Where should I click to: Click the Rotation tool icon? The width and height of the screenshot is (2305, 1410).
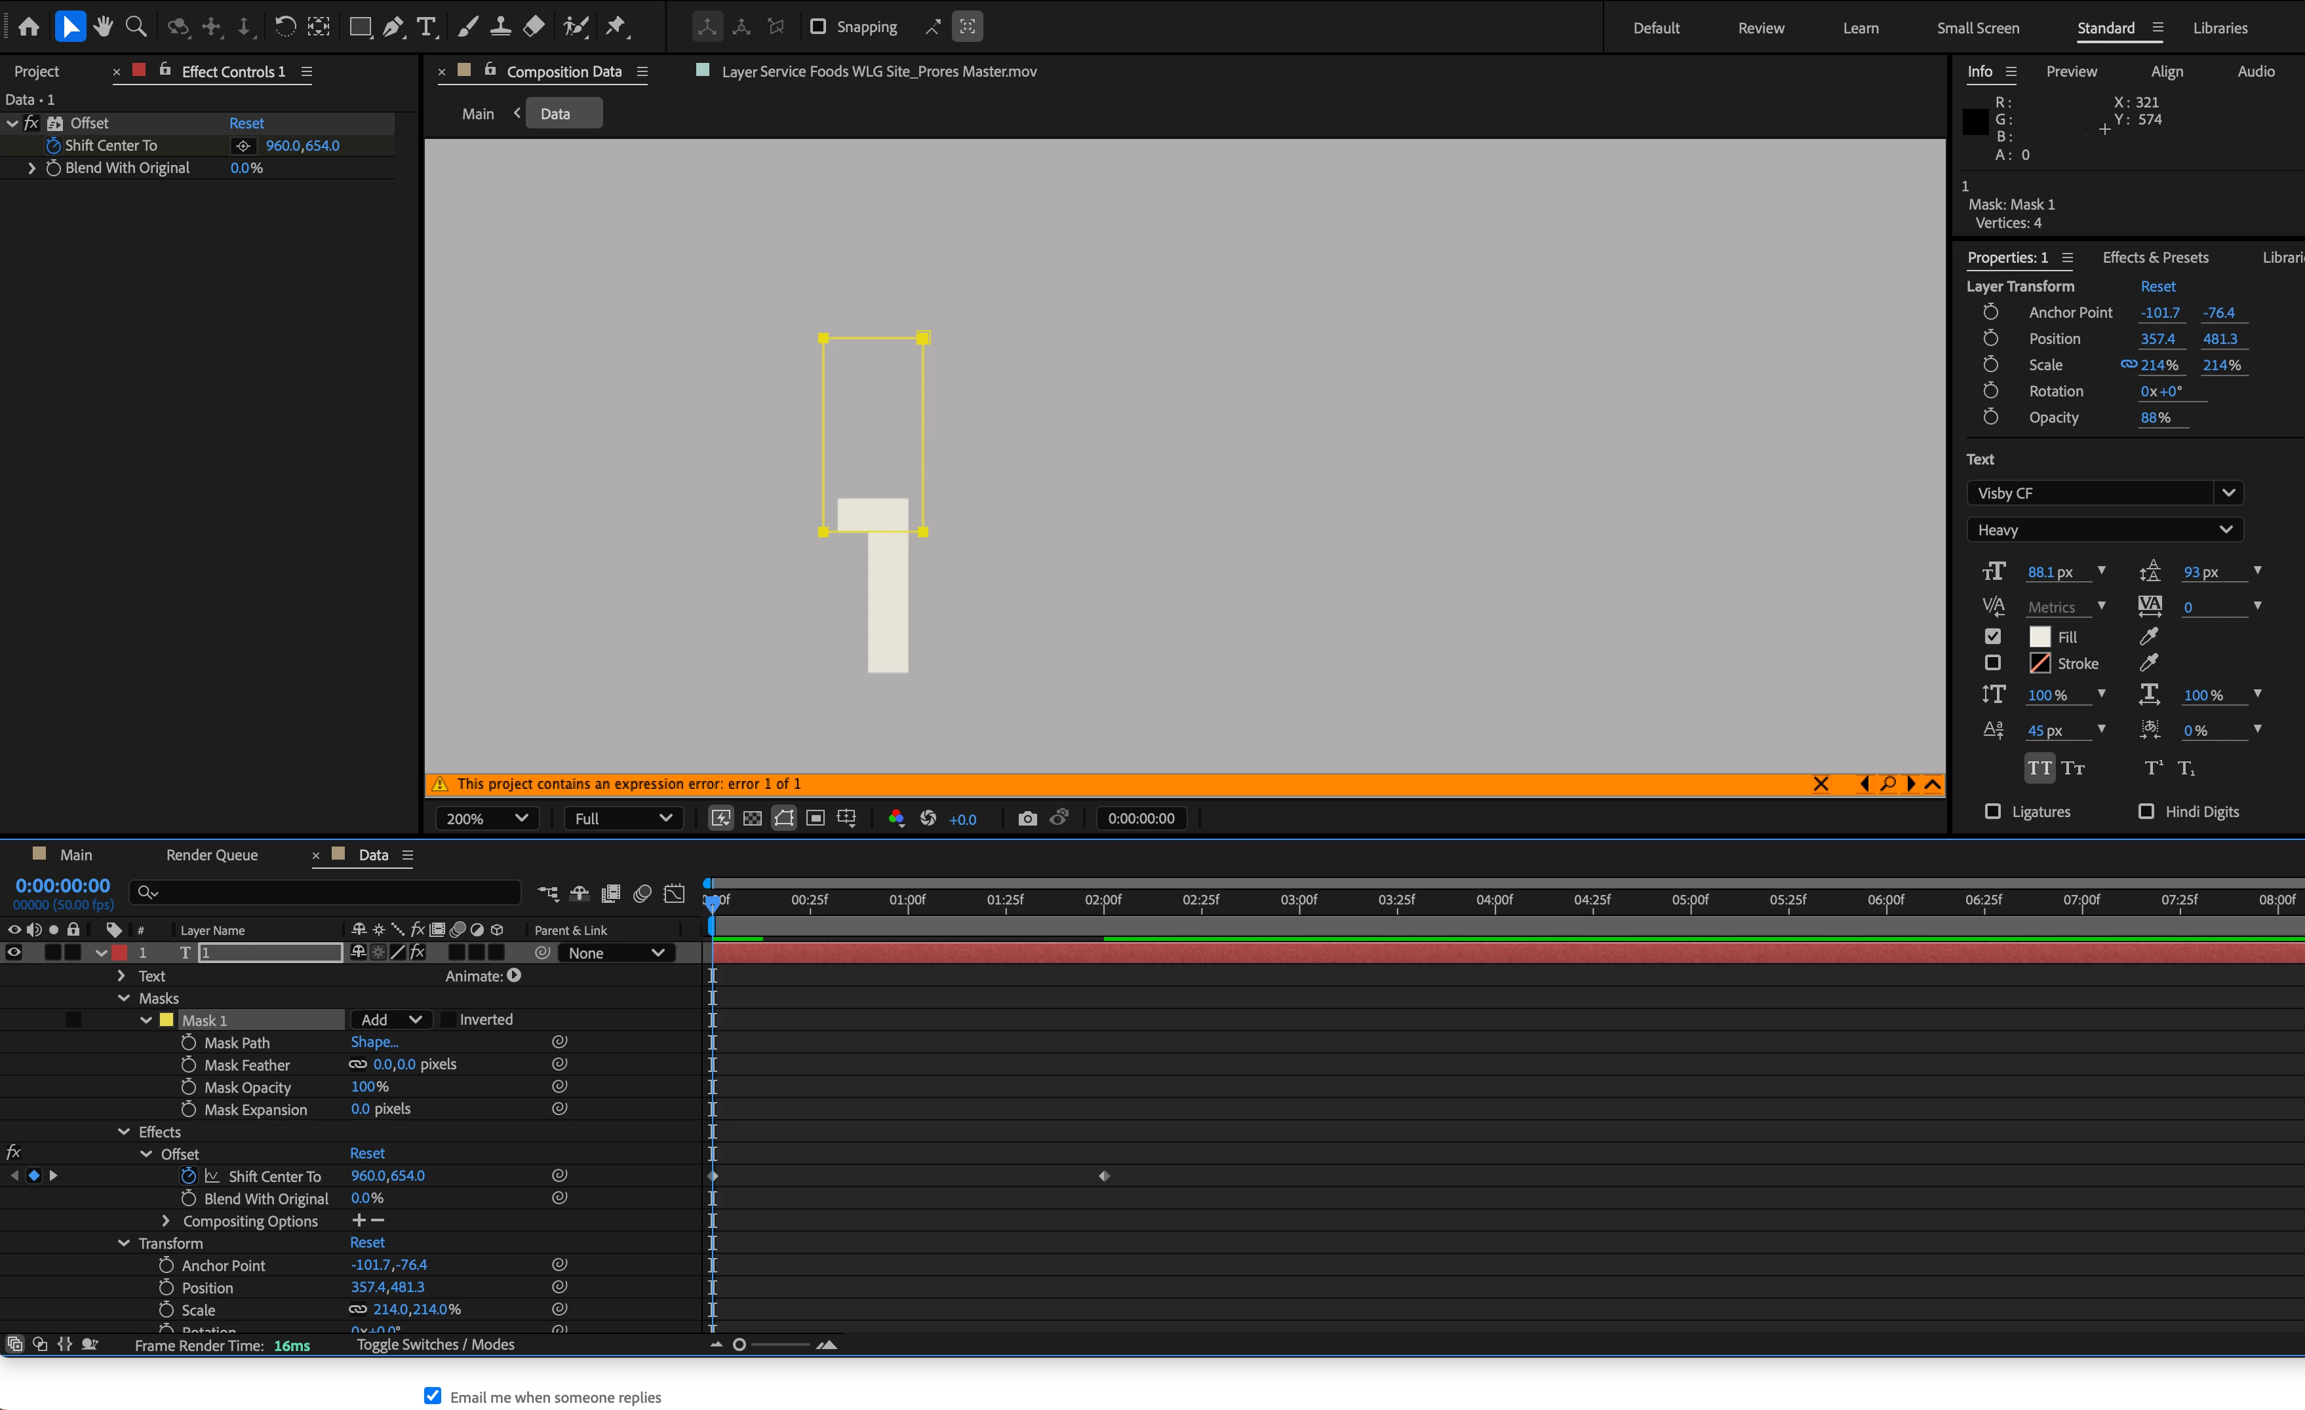(285, 27)
